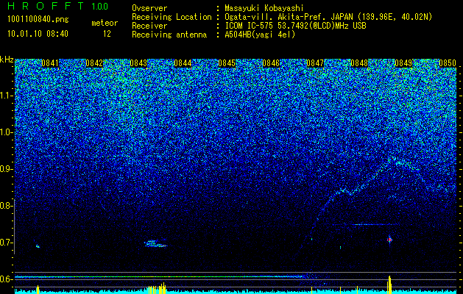Click the double-line meteor echo below 0843

pyautogui.click(x=155, y=243)
